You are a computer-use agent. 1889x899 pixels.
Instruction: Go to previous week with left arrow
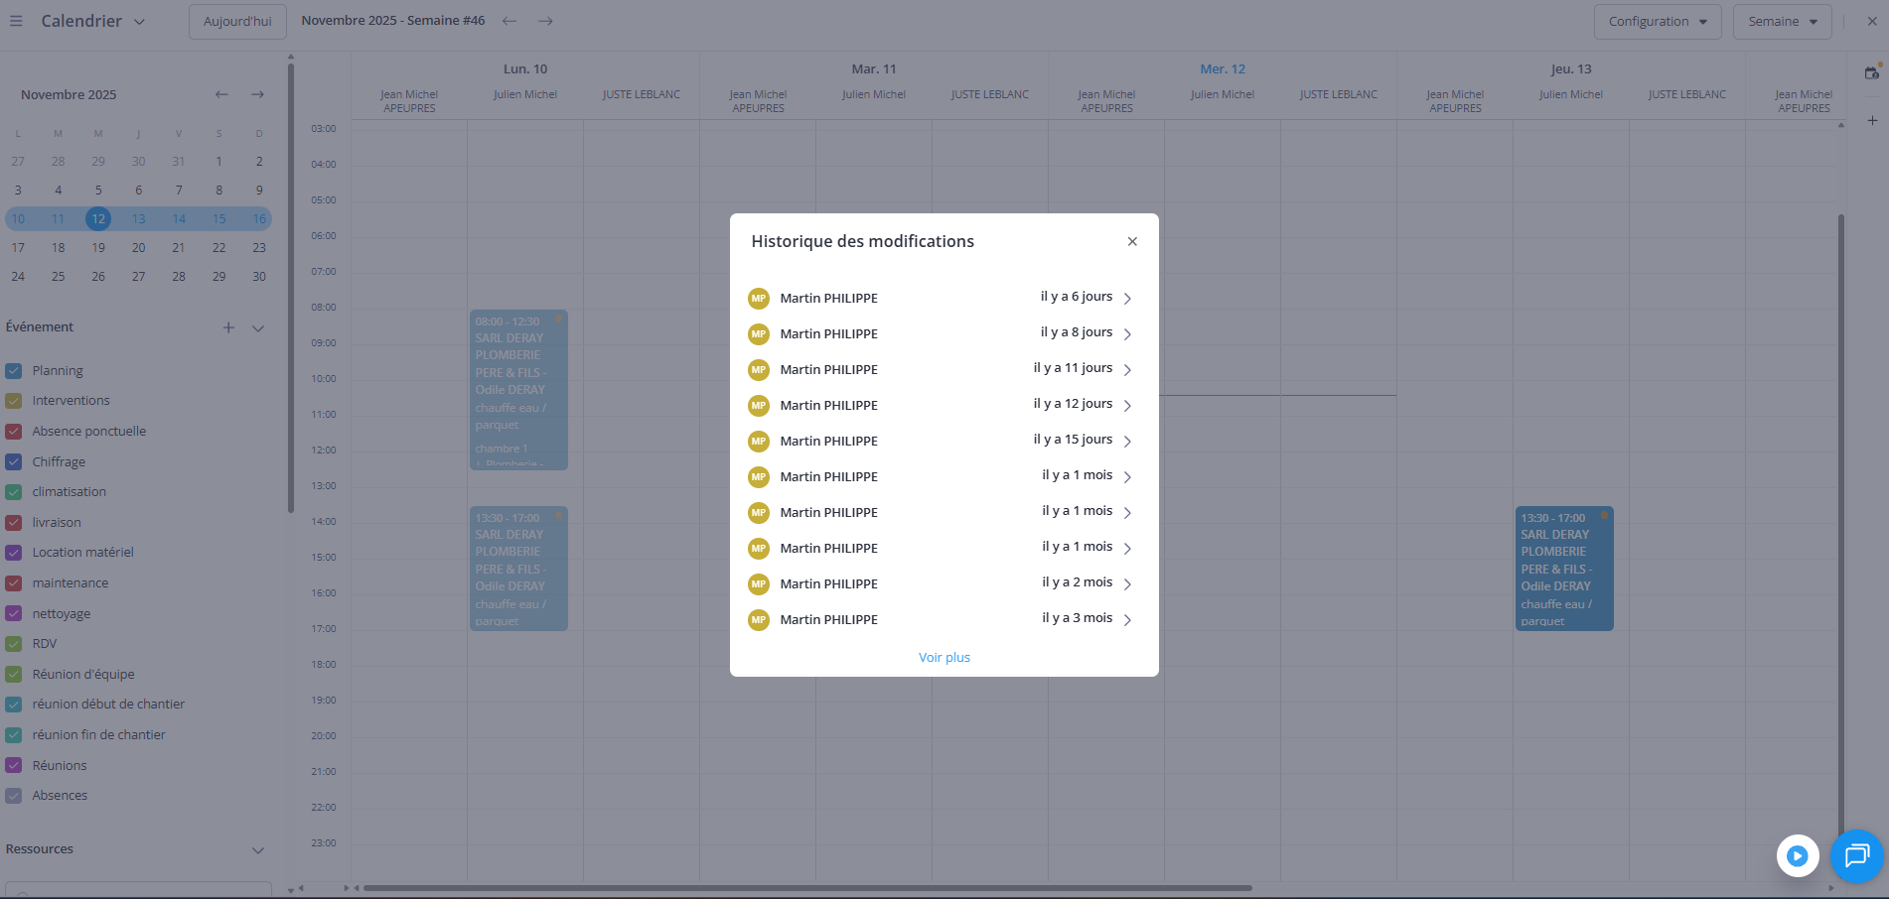pyautogui.click(x=509, y=21)
